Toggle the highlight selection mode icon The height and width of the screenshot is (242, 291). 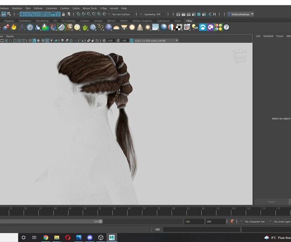[x=69, y=14]
